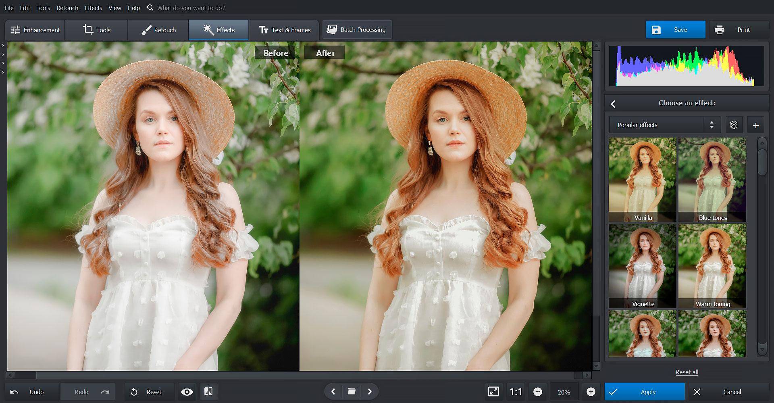Zoom out with the minus button
The image size is (774, 403).
(537, 392)
